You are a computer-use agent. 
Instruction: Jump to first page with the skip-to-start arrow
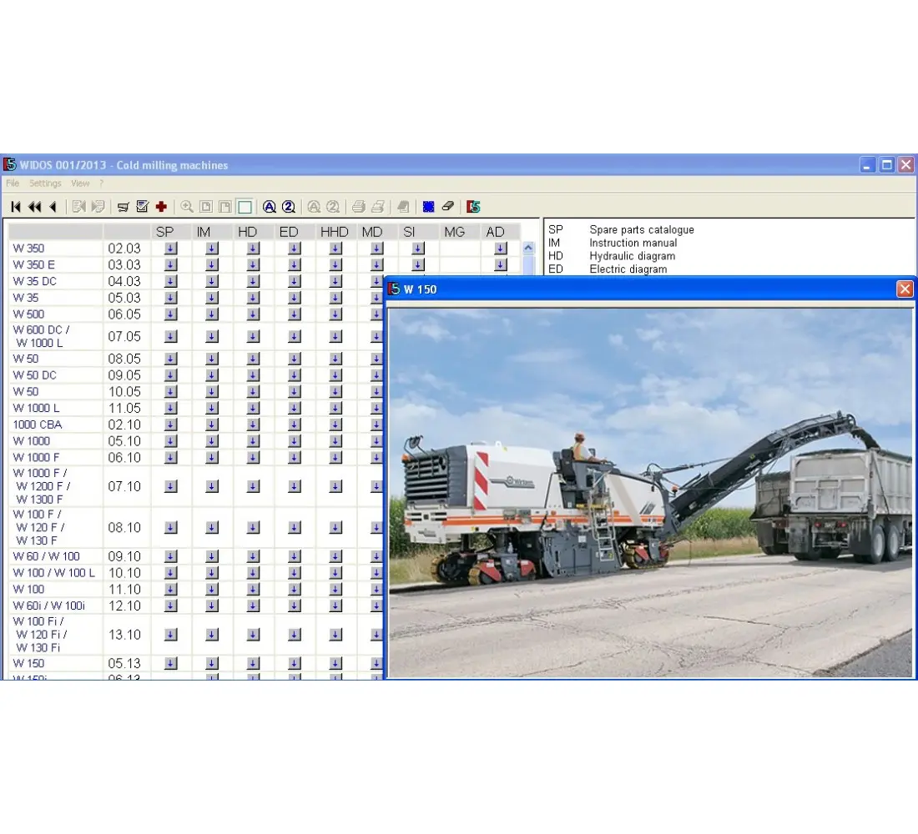point(17,207)
